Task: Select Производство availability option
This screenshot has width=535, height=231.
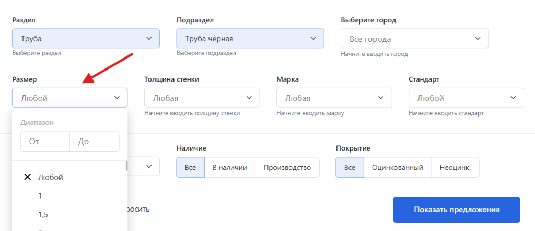Action: pos(287,168)
